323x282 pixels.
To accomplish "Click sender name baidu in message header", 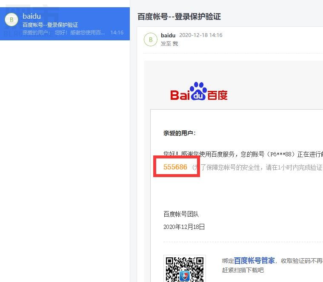I will coord(168,35).
